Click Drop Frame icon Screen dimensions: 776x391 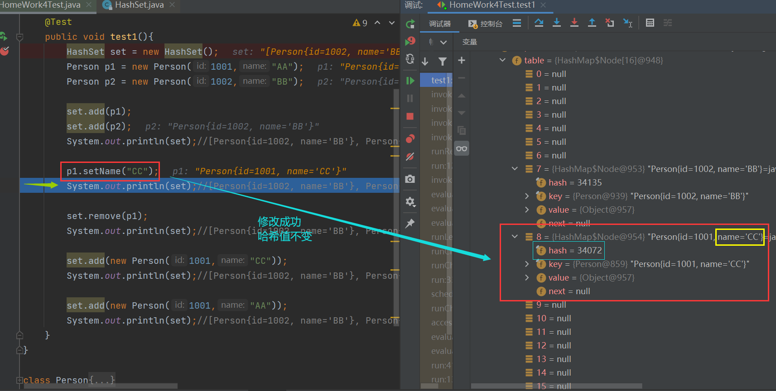pos(610,23)
